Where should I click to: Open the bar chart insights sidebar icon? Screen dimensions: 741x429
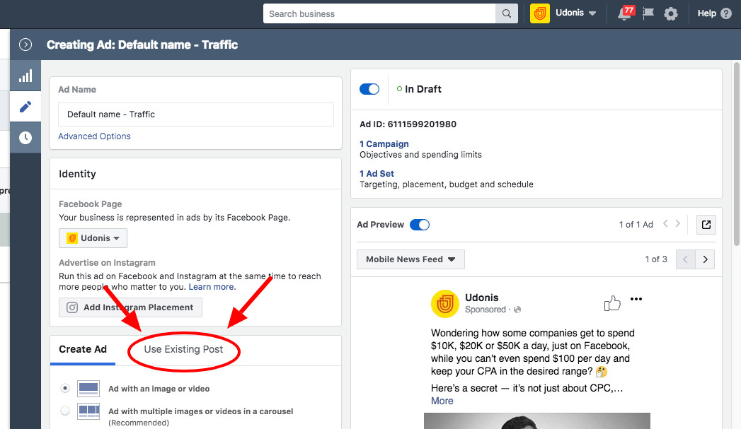pyautogui.click(x=25, y=76)
